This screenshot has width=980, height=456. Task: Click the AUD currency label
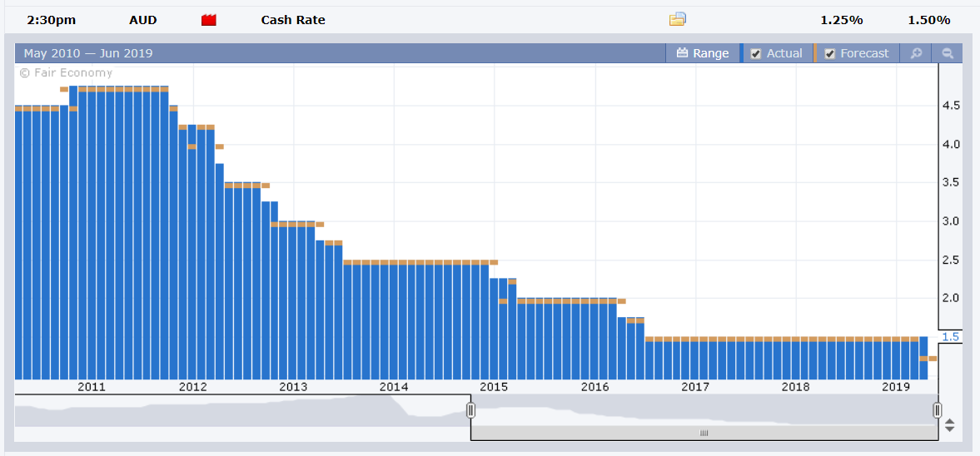[143, 20]
